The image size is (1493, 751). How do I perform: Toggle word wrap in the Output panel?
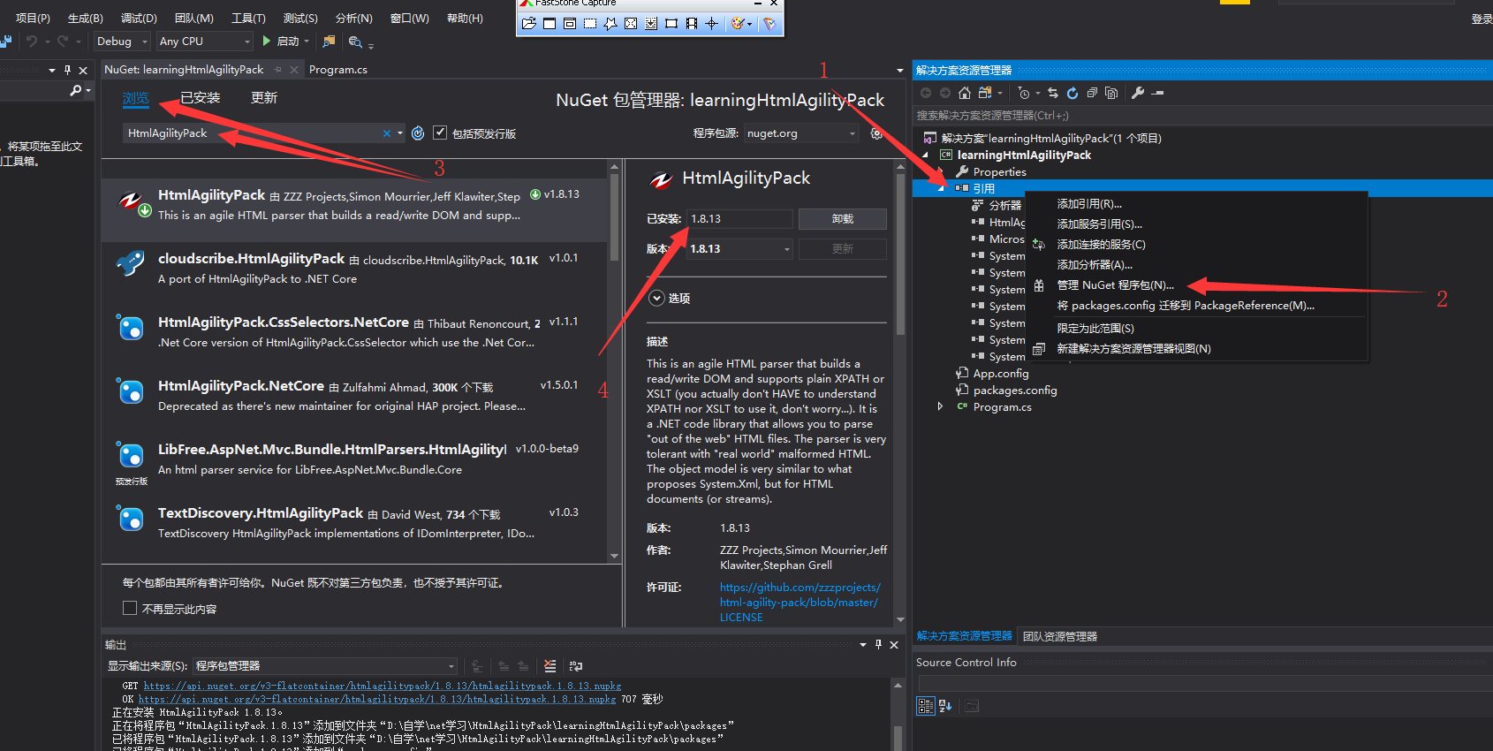pos(576,666)
